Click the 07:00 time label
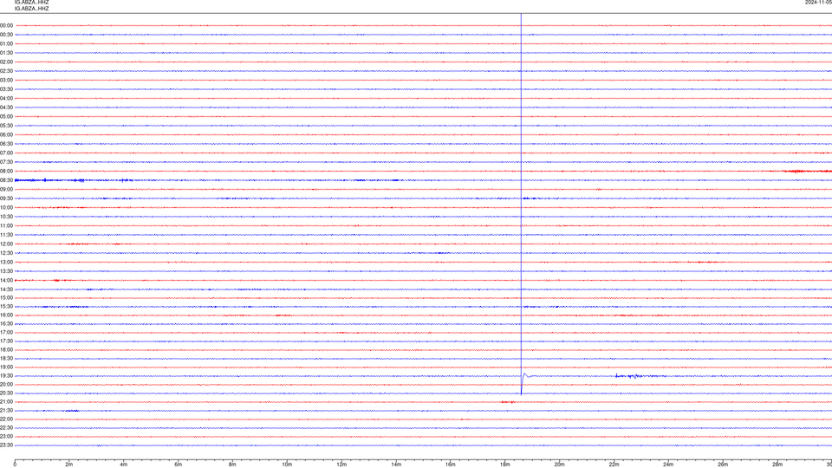Screen dimensions: 832x468 [x=6, y=153]
